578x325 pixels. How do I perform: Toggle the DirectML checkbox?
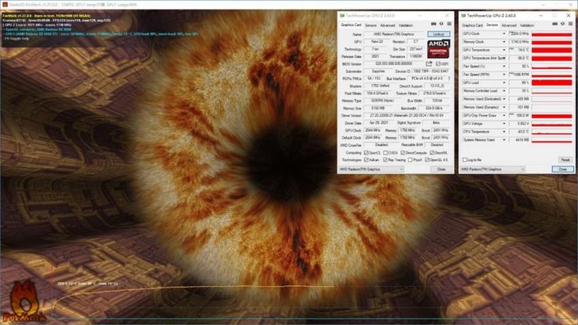[432, 152]
